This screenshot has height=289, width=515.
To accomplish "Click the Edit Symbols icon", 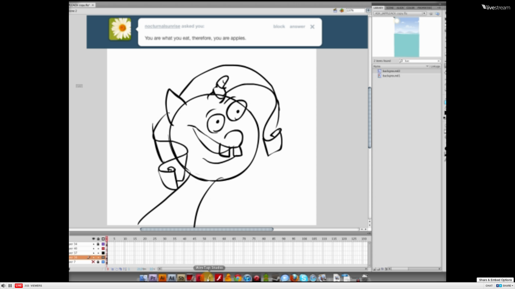I will point(341,10).
